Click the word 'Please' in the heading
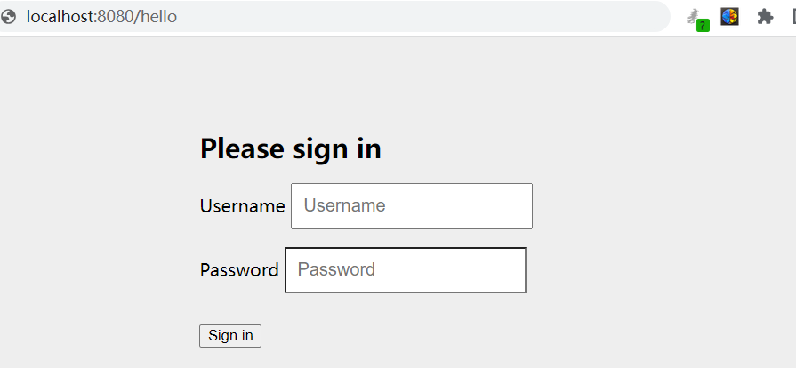This screenshot has width=796, height=368. [x=240, y=148]
